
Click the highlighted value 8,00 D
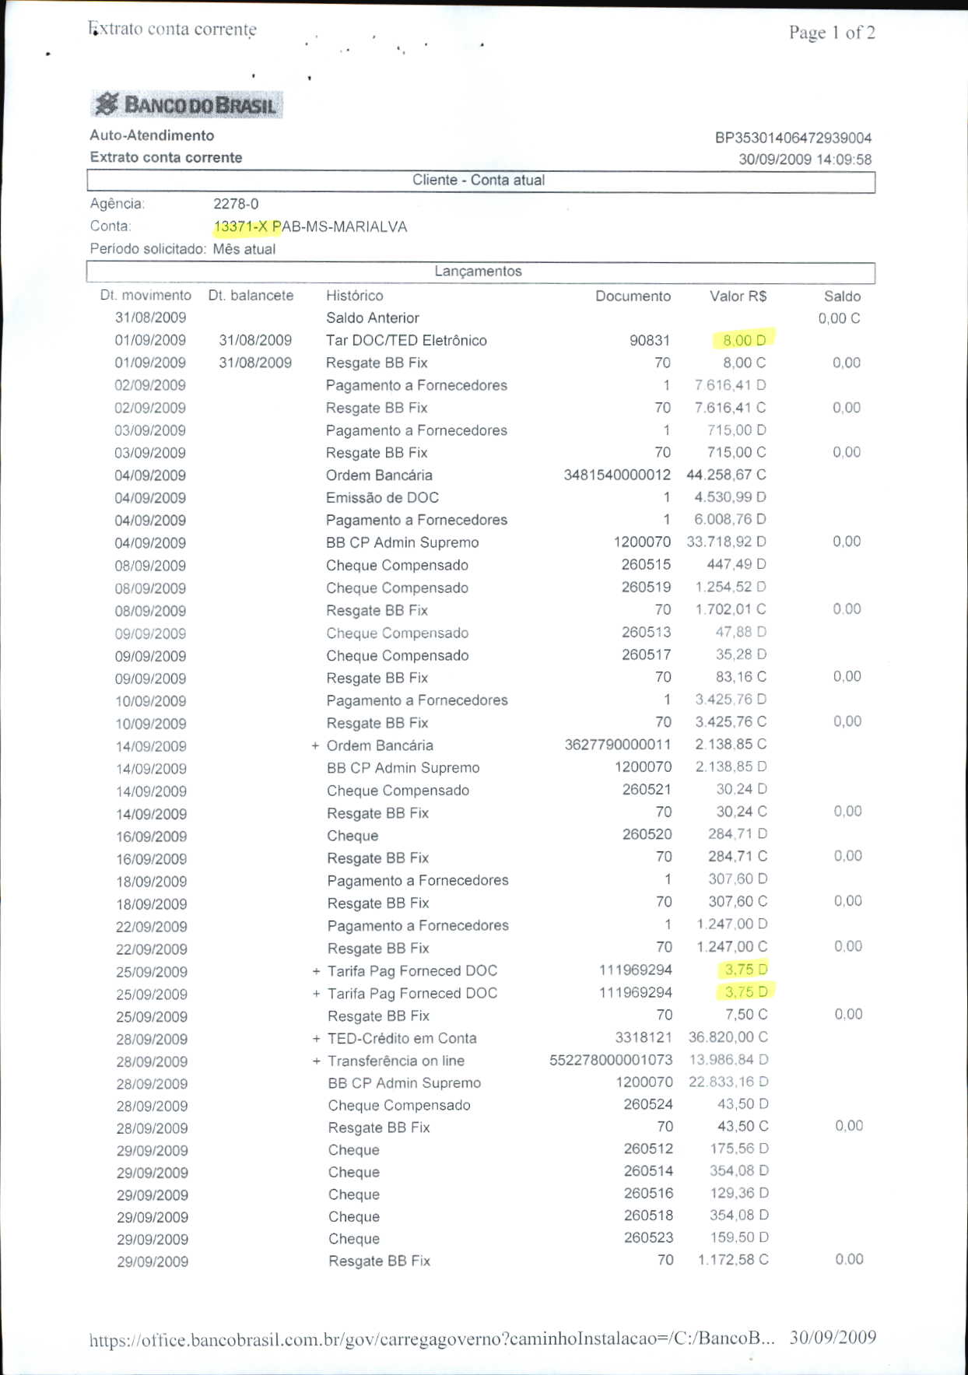click(x=744, y=340)
